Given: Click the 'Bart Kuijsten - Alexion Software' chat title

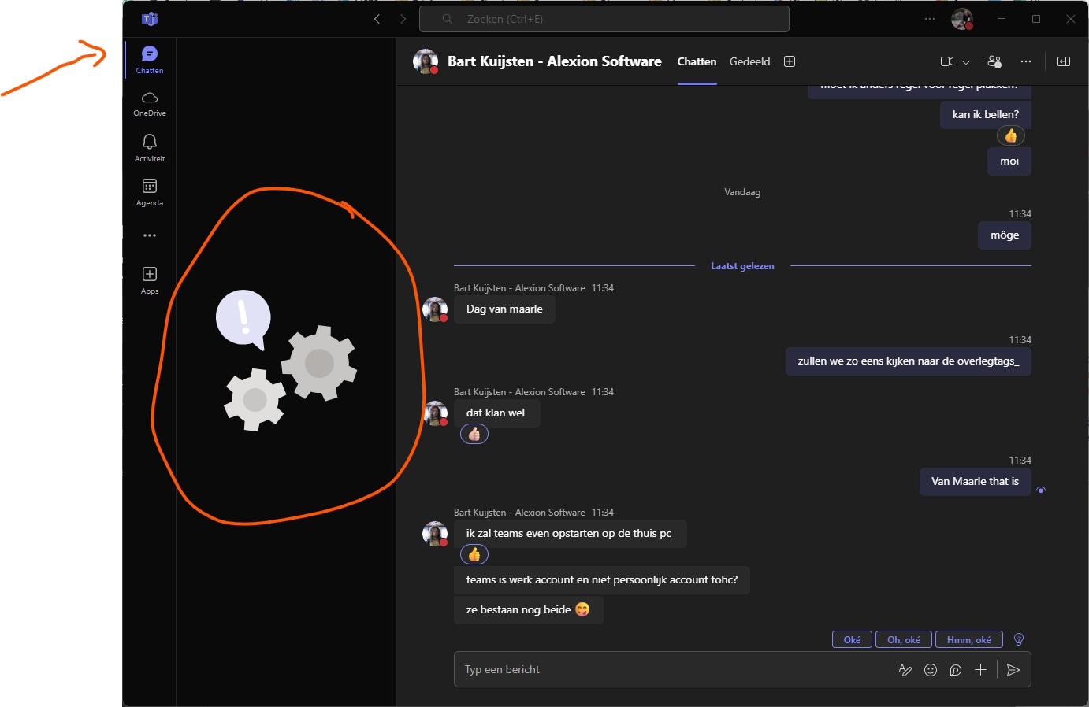Looking at the screenshot, I should [x=555, y=61].
